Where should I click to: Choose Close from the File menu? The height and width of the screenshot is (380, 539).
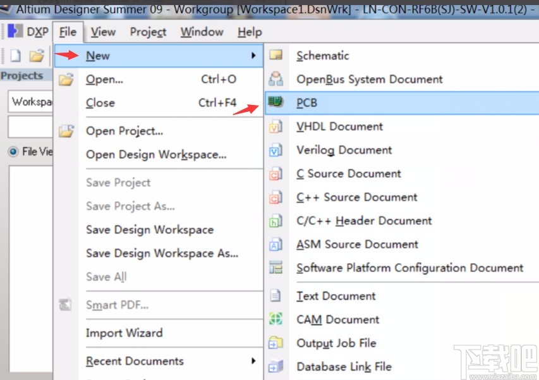[159, 103]
